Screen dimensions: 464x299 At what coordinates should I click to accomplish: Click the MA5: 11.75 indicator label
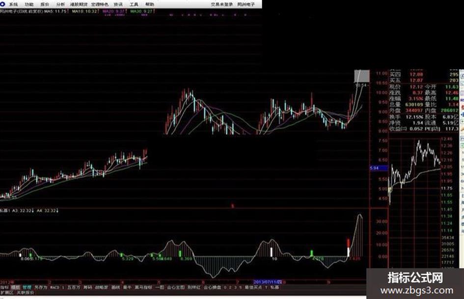tap(56, 11)
